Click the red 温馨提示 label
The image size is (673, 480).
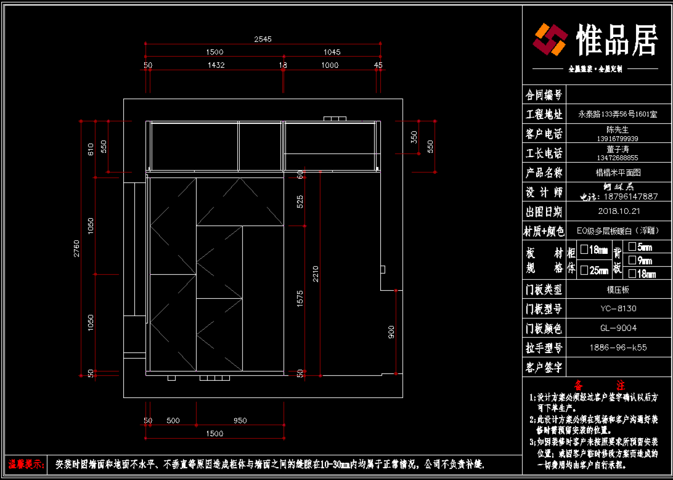pos(26,464)
